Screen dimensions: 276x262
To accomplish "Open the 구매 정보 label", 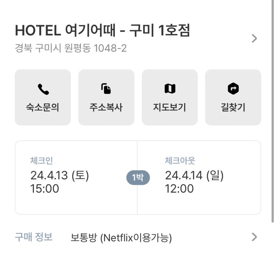I will click(x=33, y=237).
